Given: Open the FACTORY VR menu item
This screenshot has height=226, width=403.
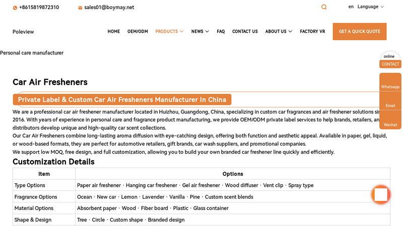Looking at the screenshot, I should (312, 32).
